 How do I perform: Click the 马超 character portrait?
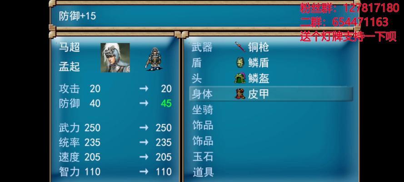tap(115, 57)
